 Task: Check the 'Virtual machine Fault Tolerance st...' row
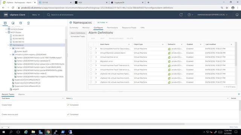(x=91, y=65)
